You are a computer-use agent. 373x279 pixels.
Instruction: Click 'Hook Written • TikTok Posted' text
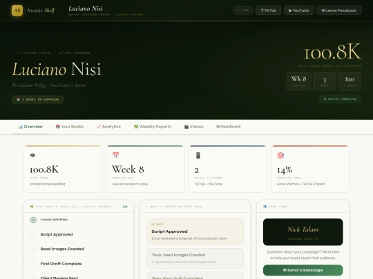point(300,184)
